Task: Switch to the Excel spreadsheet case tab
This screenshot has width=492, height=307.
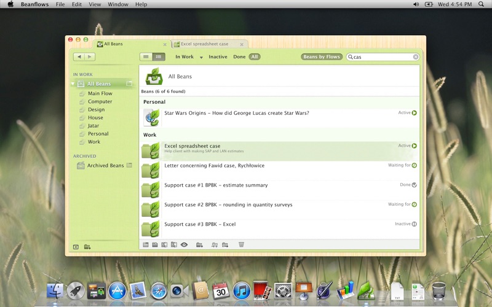Action: point(209,44)
